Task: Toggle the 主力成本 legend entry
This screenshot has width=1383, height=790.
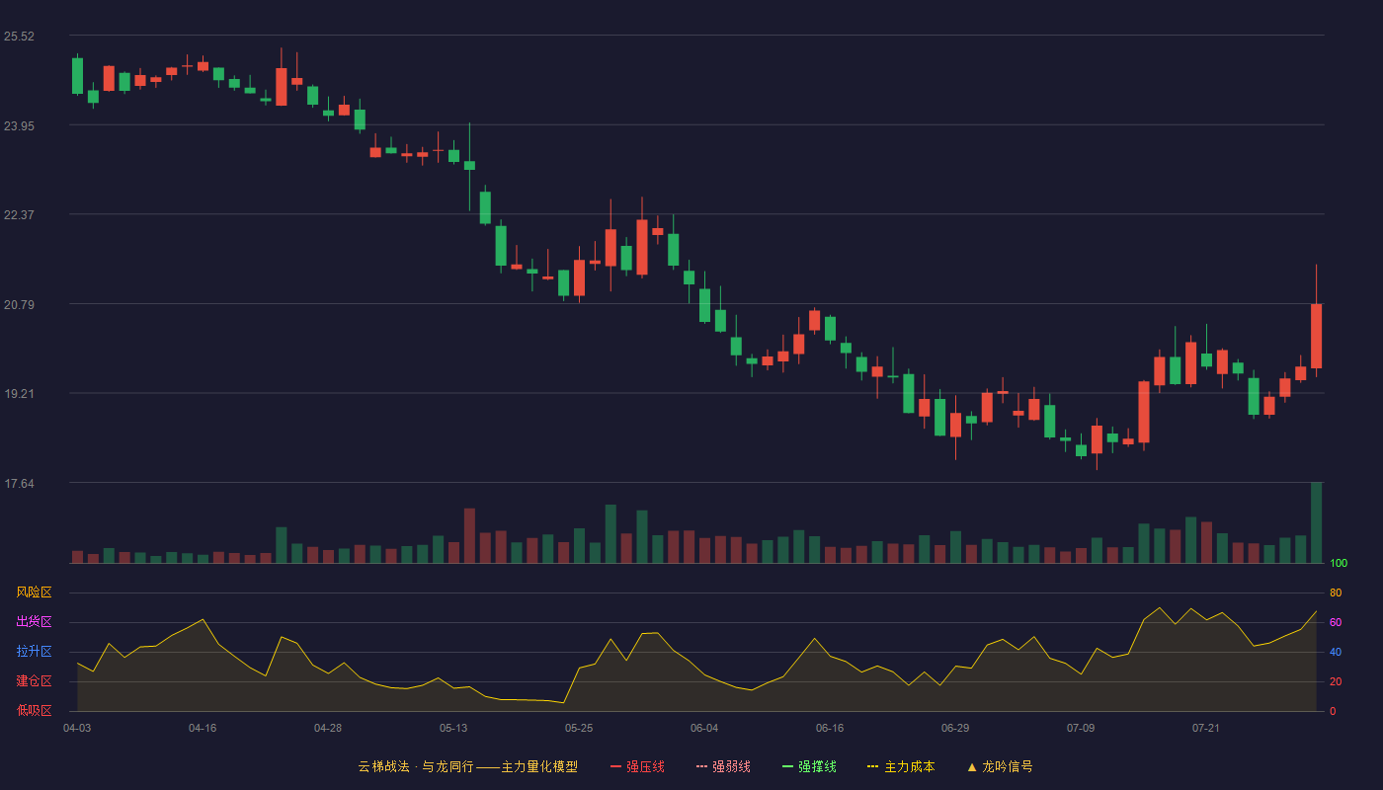Action: point(901,766)
